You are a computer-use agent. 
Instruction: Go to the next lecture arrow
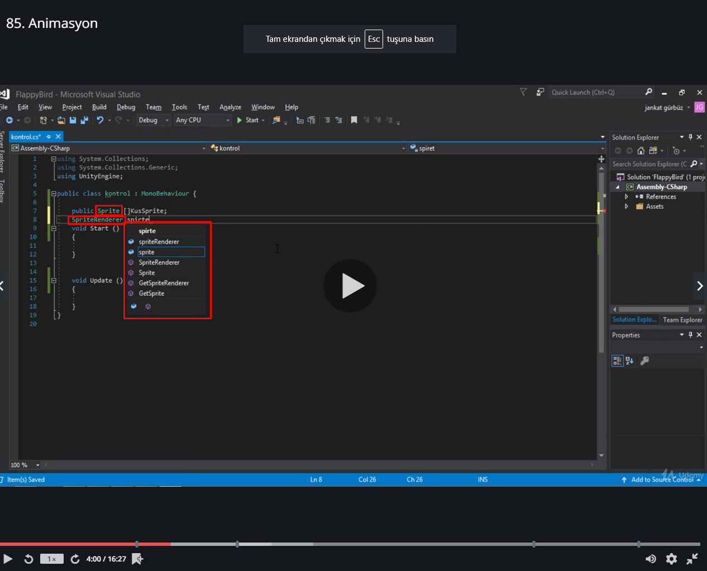point(700,286)
